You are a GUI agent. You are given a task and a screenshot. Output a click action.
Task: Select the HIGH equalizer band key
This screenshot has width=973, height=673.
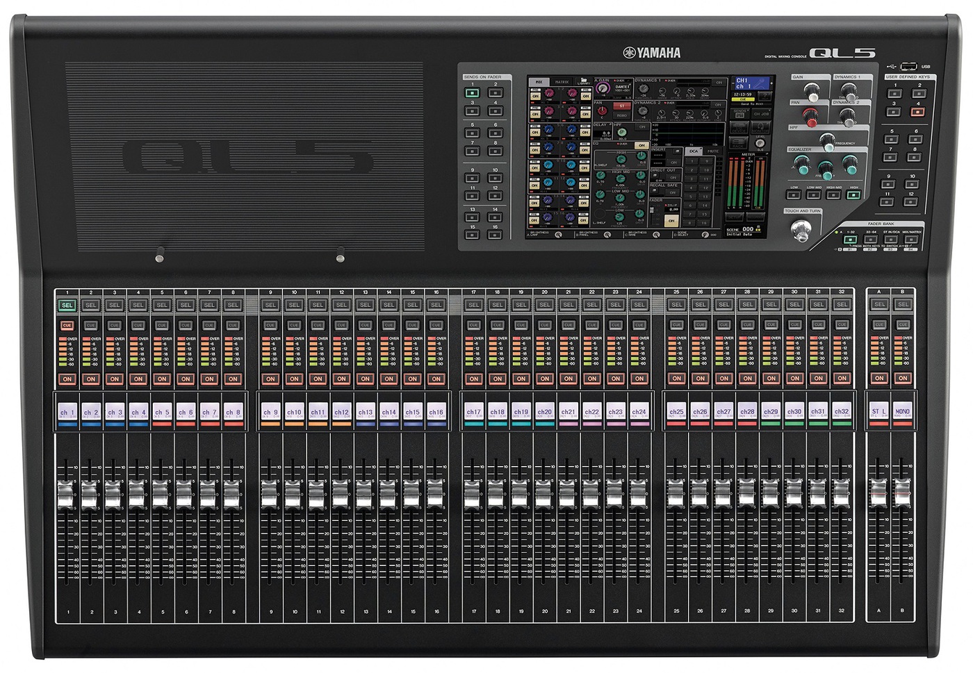(x=853, y=195)
